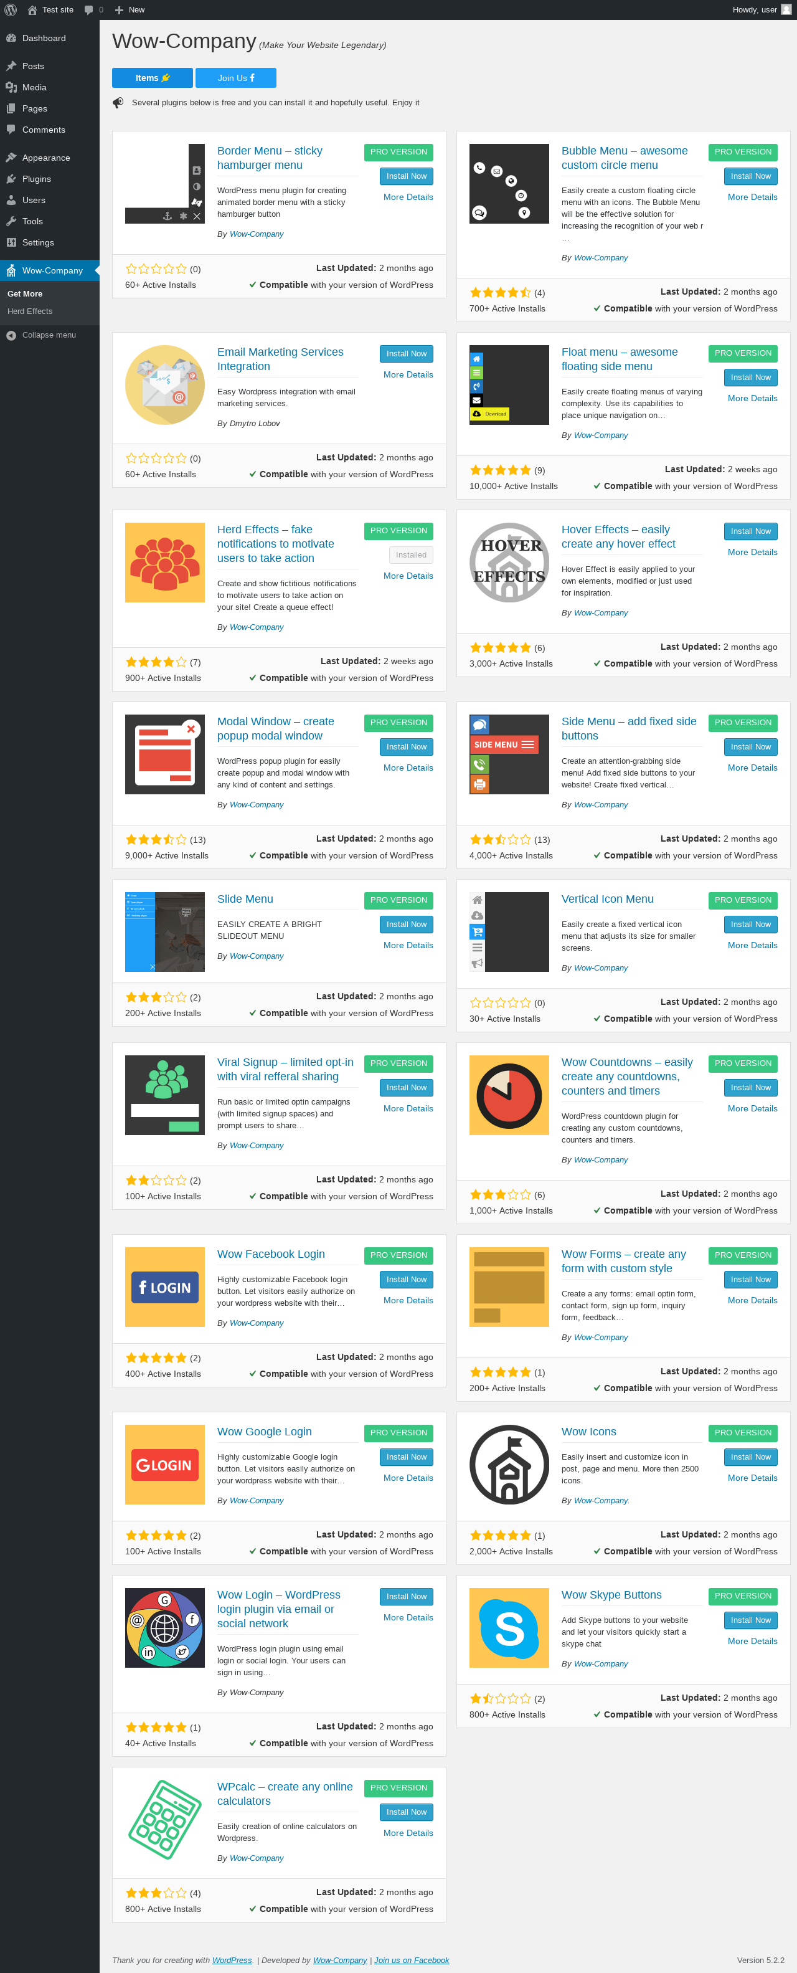The height and width of the screenshot is (1973, 797).
Task: Install the Bubble Menu plugin
Action: click(750, 176)
